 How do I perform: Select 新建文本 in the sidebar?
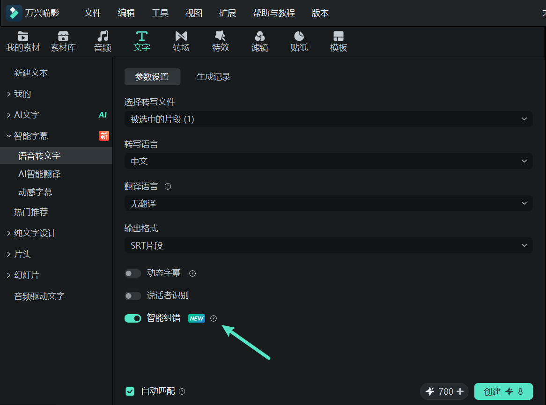pos(30,73)
